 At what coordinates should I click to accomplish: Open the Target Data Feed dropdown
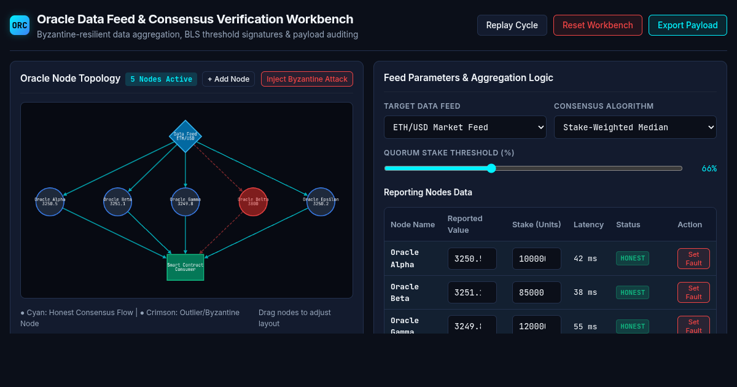point(465,127)
